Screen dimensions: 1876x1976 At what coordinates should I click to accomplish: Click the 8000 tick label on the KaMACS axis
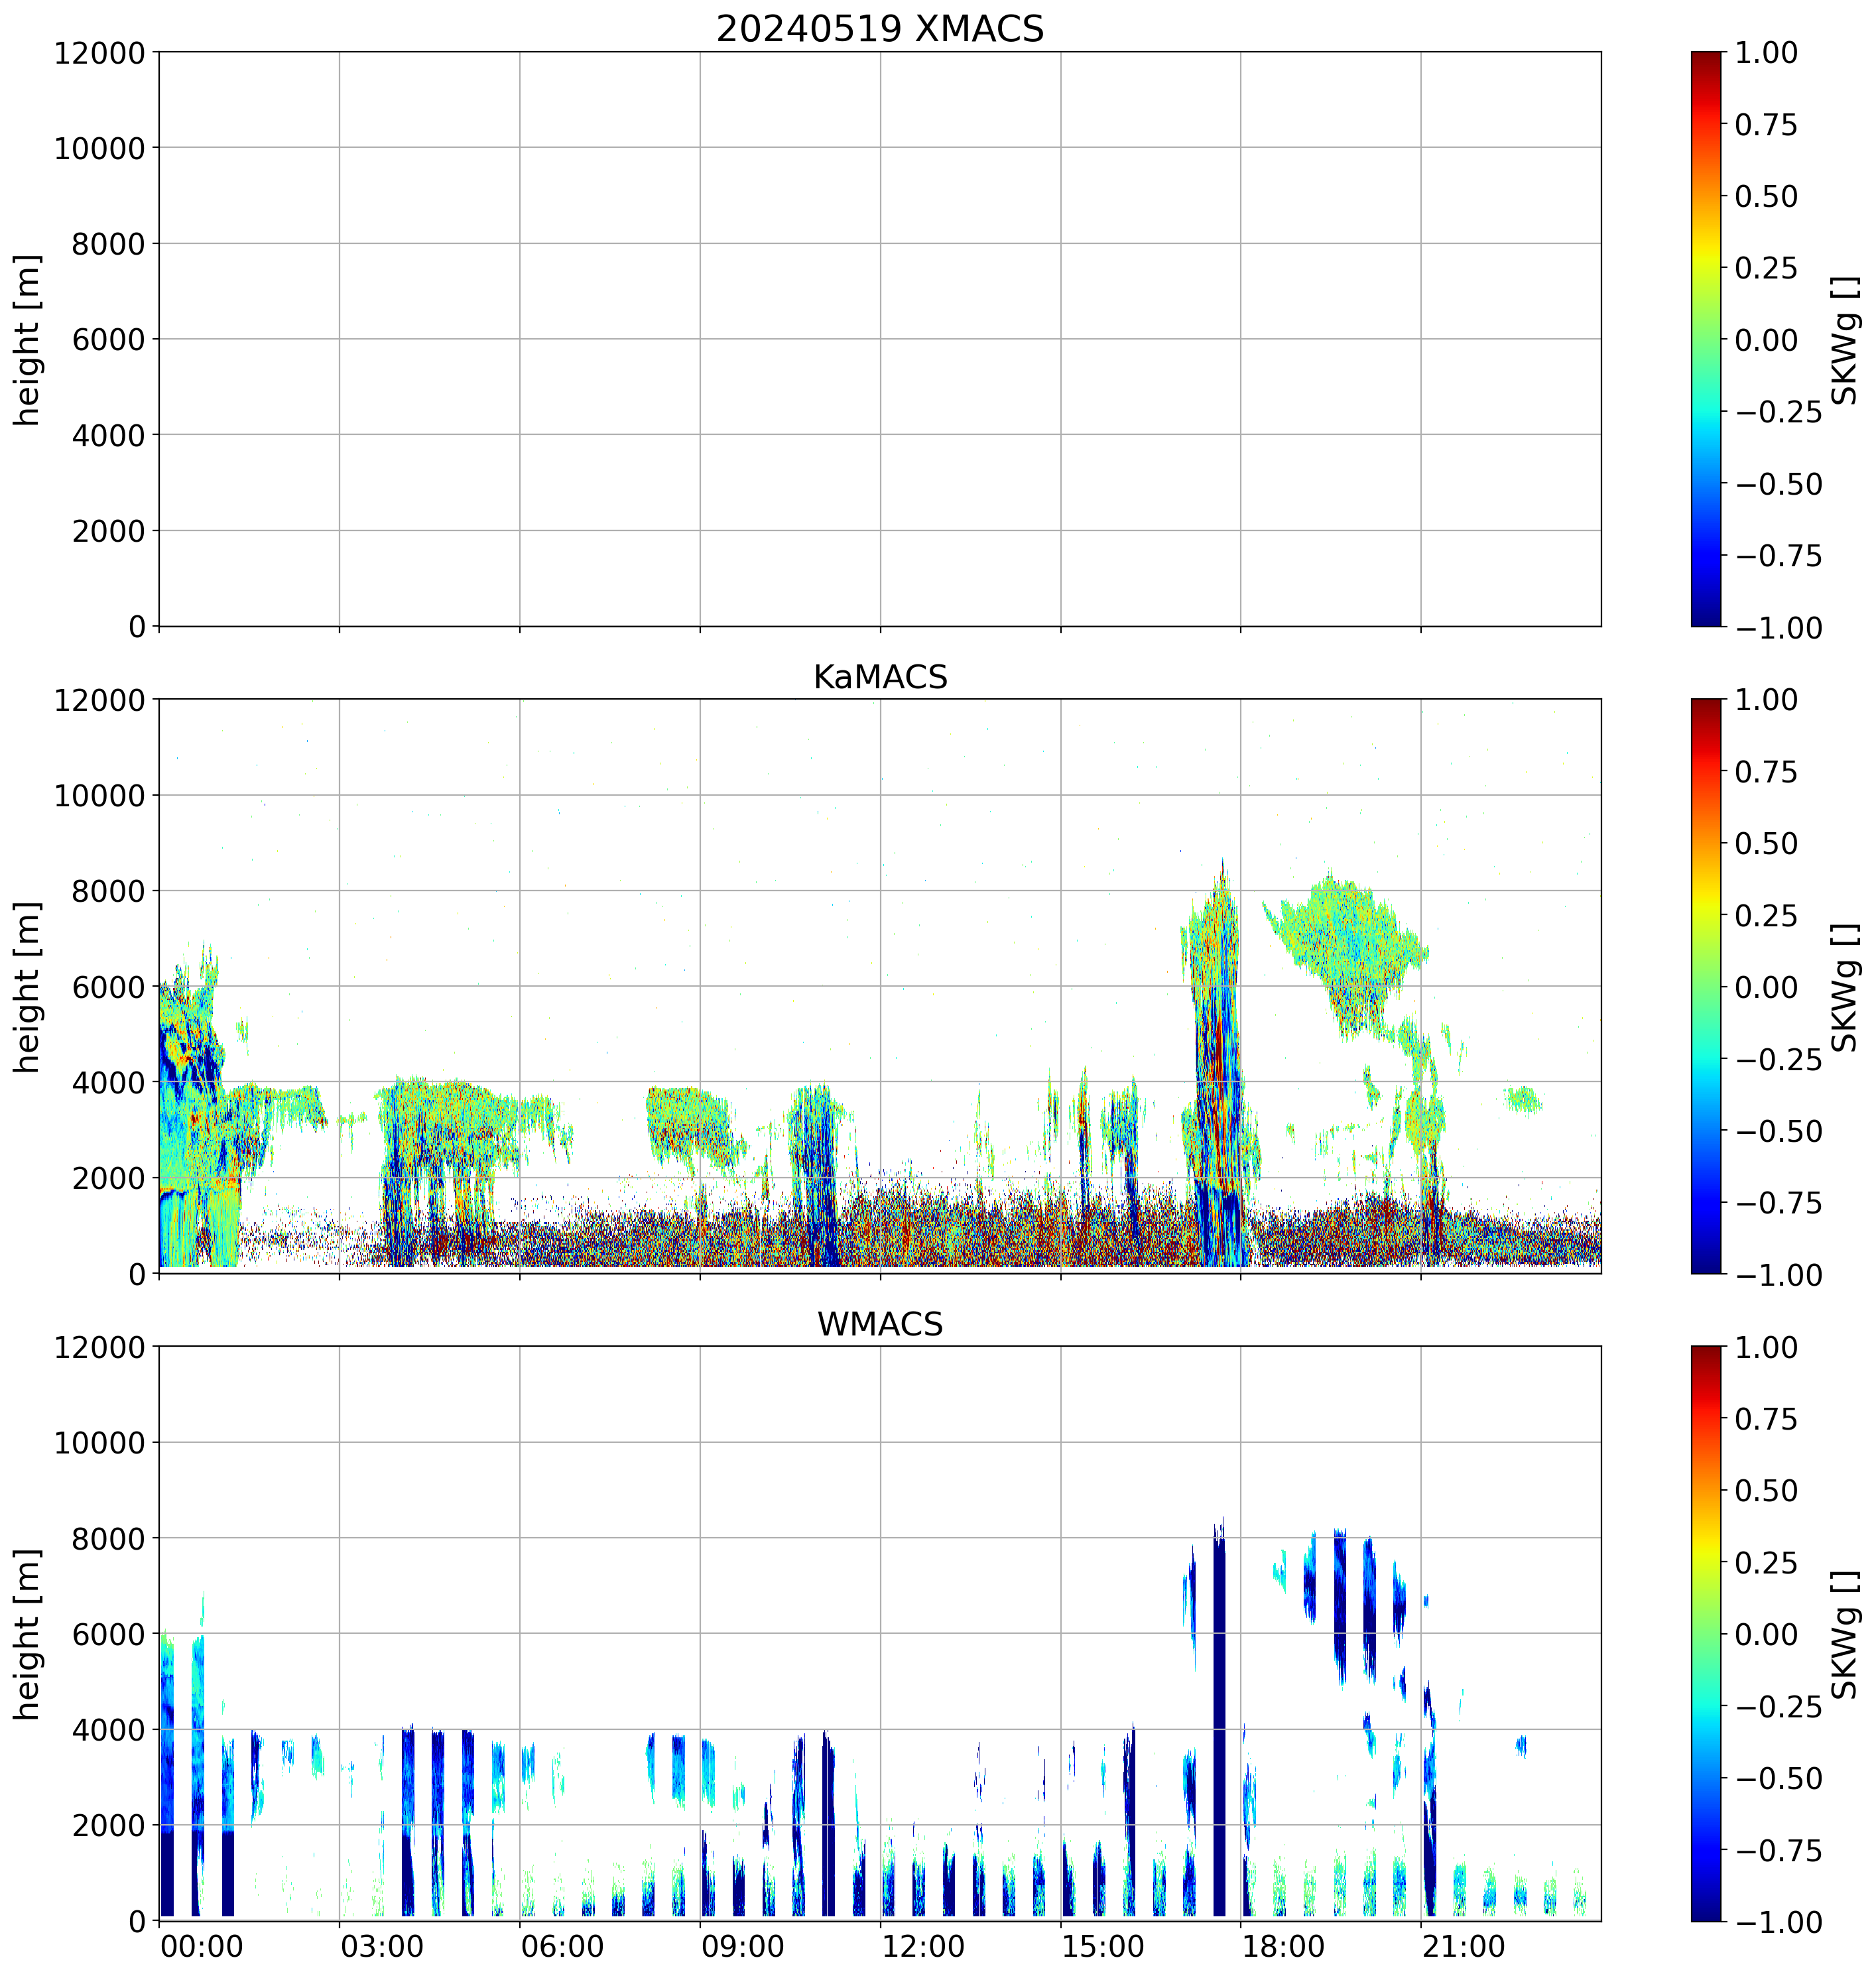coord(108,891)
